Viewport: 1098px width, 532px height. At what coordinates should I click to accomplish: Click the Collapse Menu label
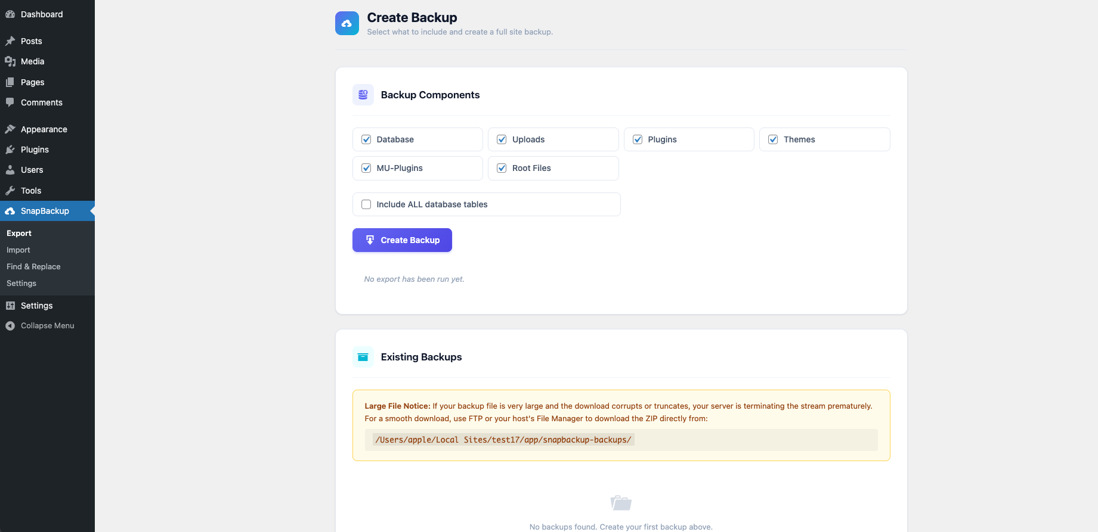pyautogui.click(x=48, y=326)
